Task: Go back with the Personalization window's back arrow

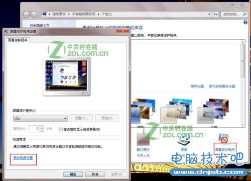Action: [26, 15]
